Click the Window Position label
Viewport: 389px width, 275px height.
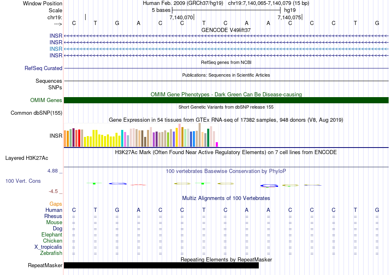[43, 3]
